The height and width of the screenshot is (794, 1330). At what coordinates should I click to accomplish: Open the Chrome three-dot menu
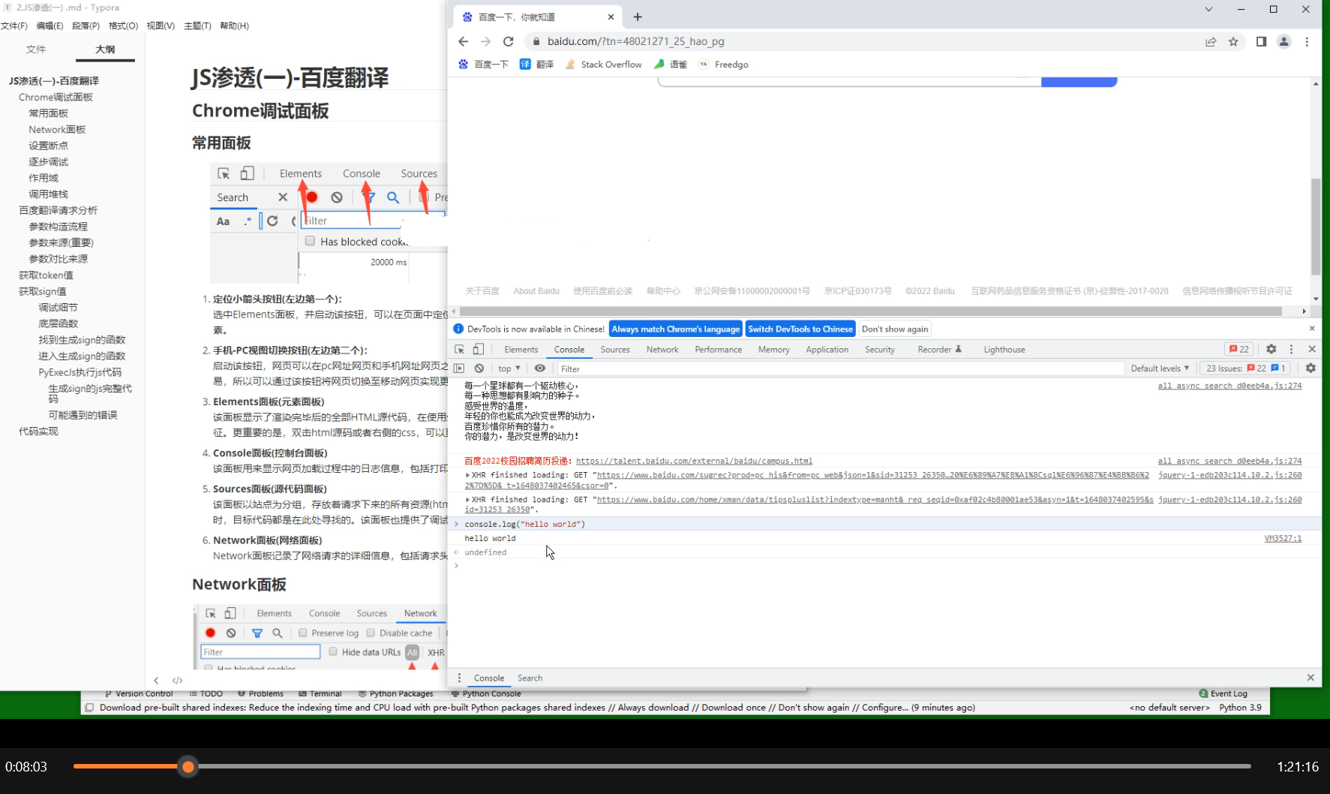click(x=1307, y=41)
